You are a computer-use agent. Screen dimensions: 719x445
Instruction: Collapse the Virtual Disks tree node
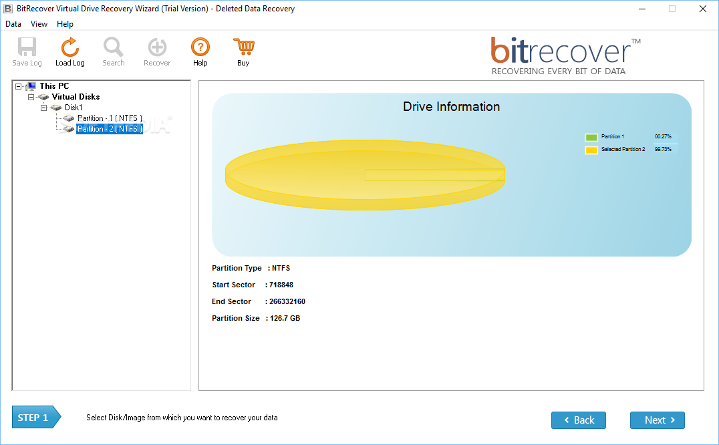[x=31, y=97]
